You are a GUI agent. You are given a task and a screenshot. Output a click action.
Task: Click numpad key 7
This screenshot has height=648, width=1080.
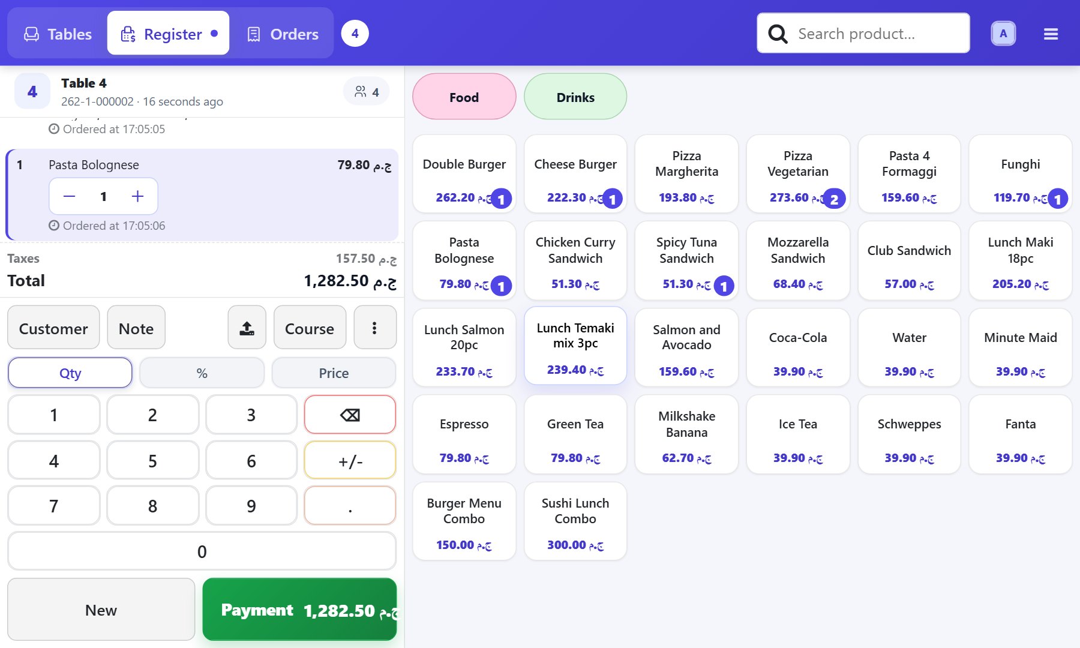click(54, 506)
